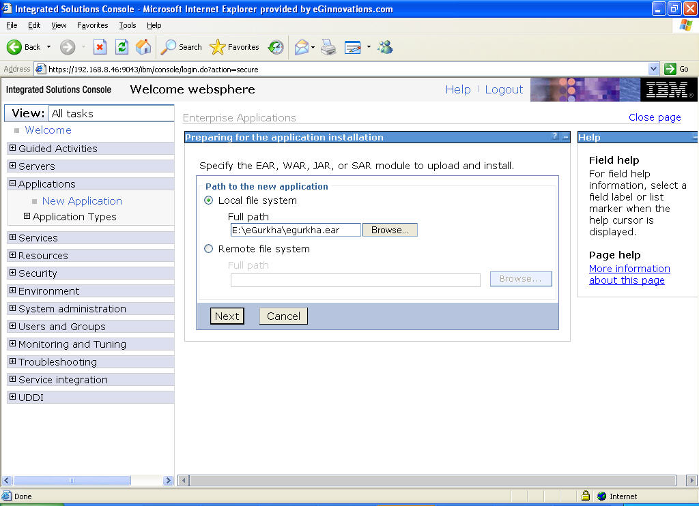Image resolution: width=699 pixels, height=506 pixels.
Task: Click the Mail envelope icon
Action: pyautogui.click(x=302, y=47)
